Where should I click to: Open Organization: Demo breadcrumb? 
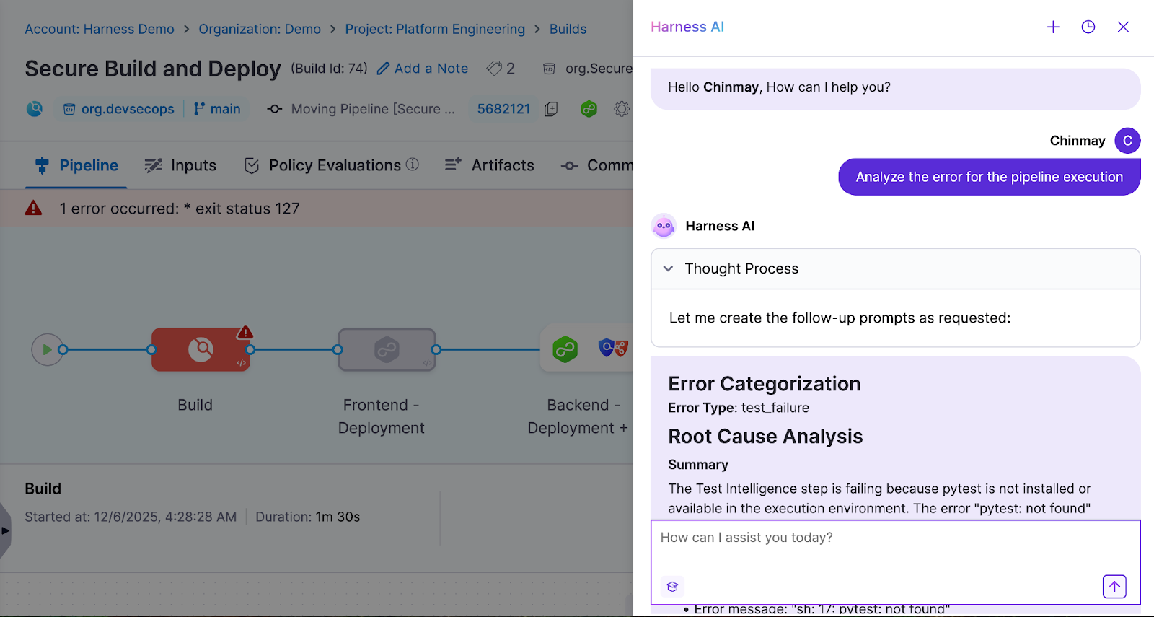pos(260,29)
